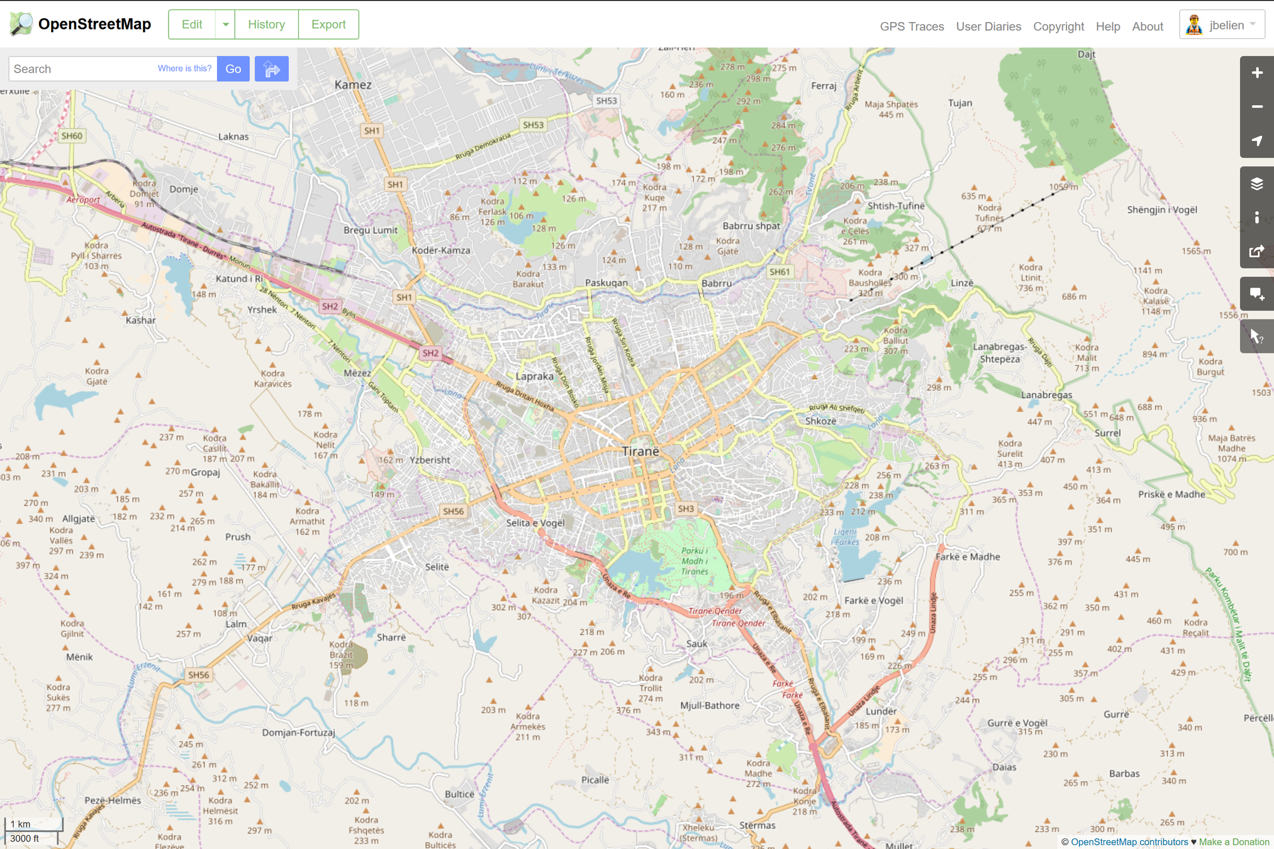Open directions between two points
Image resolution: width=1274 pixels, height=849 pixels.
(x=271, y=69)
